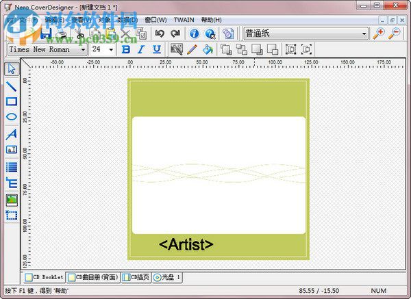Click the NUM status bar indicator
411x299 pixels.
[379, 291]
